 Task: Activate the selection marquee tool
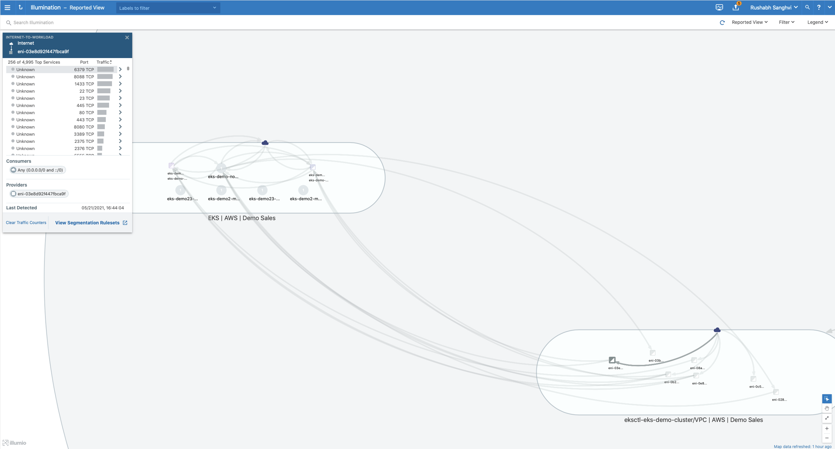tap(827, 399)
